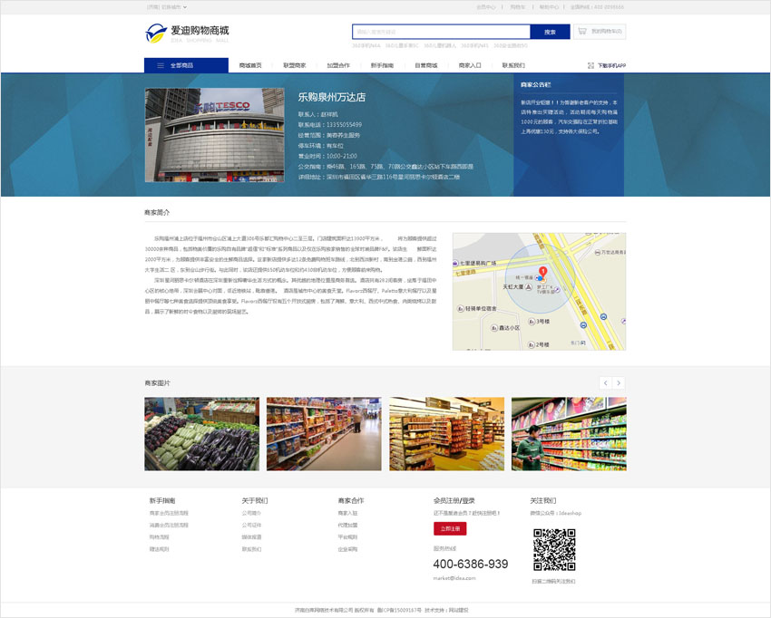Show next merchant photos with right arrow
The width and height of the screenshot is (771, 618).
pos(619,383)
